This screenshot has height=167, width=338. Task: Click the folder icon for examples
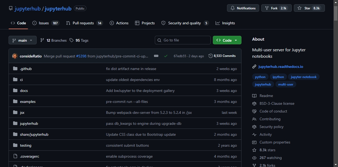[x=15, y=102]
